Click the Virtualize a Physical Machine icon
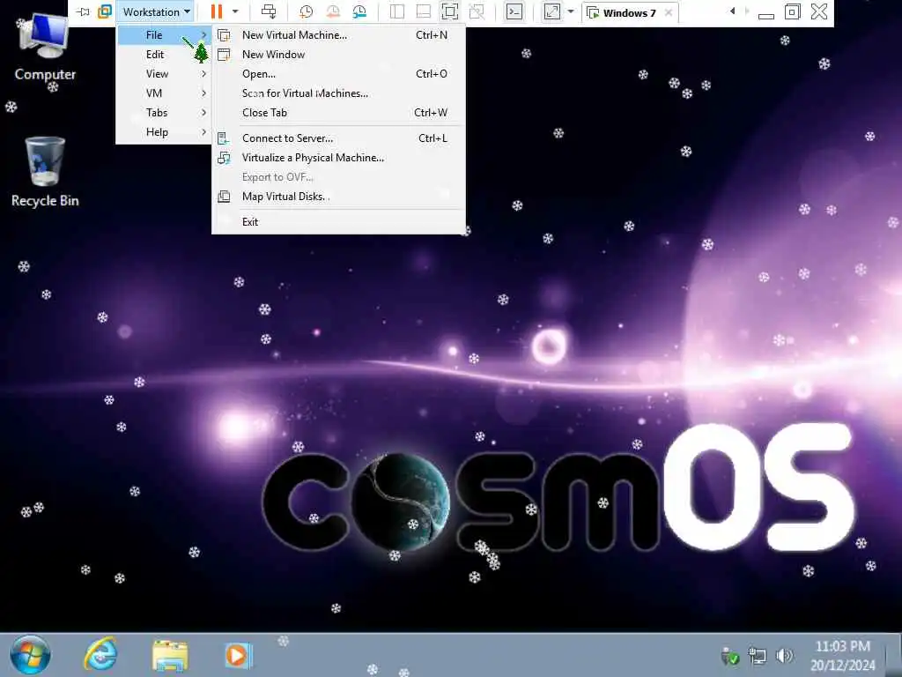Image resolution: width=902 pixels, height=677 pixels. pyautogui.click(x=224, y=158)
